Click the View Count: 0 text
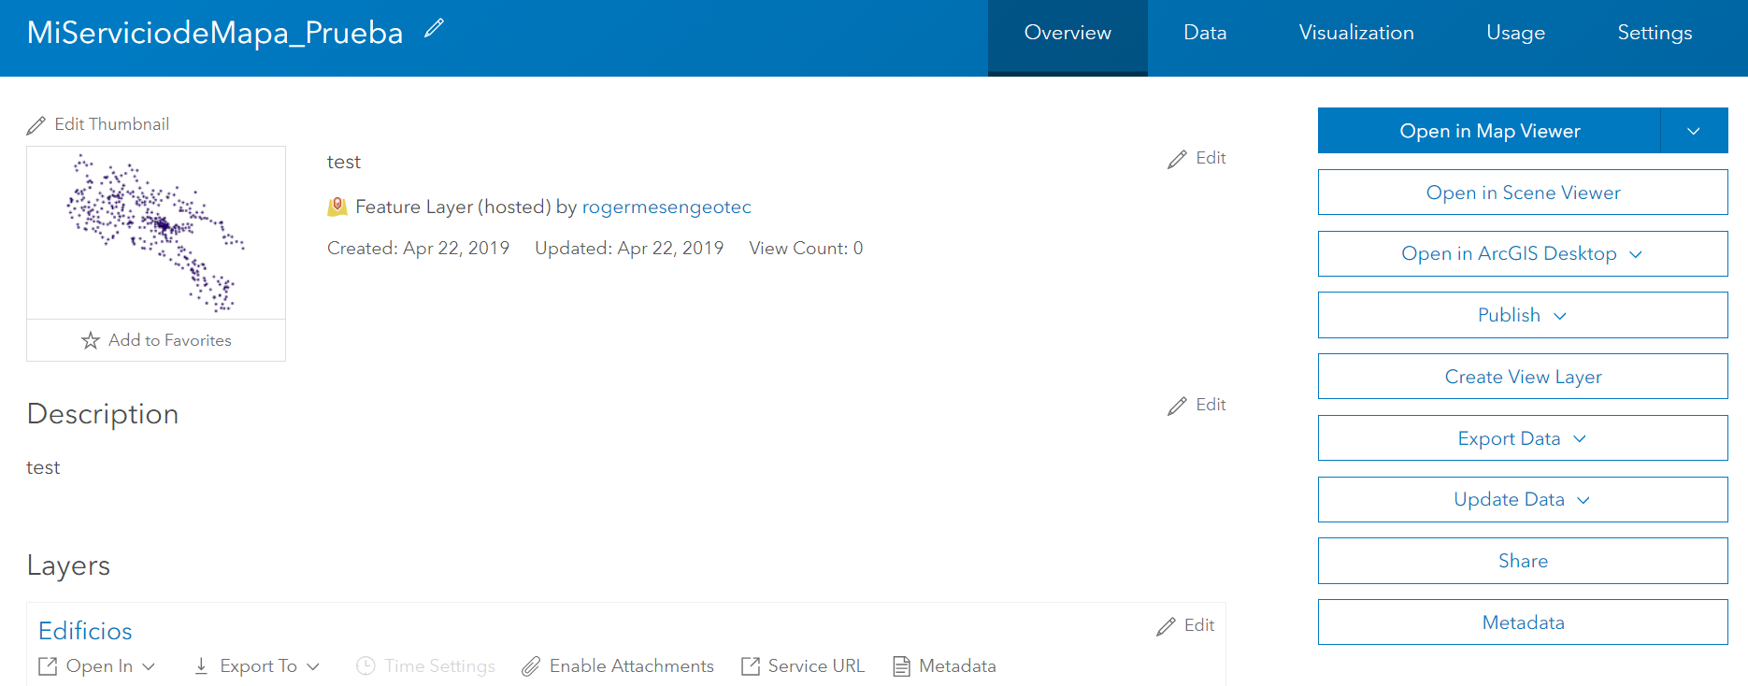 click(806, 248)
